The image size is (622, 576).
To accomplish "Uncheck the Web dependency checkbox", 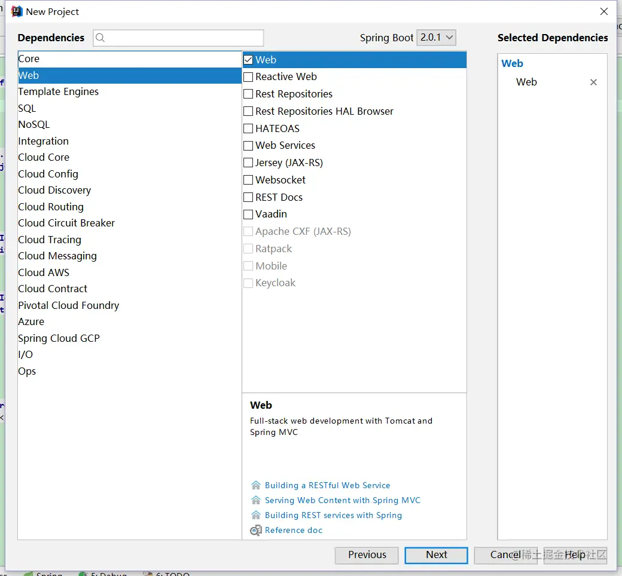I will 248,60.
